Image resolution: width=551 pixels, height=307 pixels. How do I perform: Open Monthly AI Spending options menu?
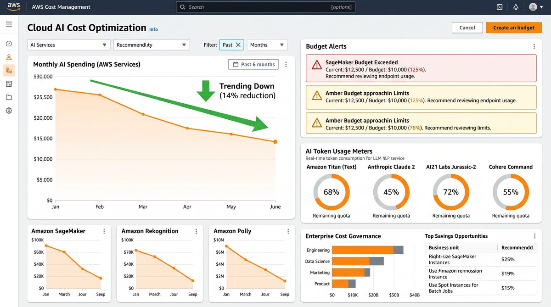click(286, 65)
